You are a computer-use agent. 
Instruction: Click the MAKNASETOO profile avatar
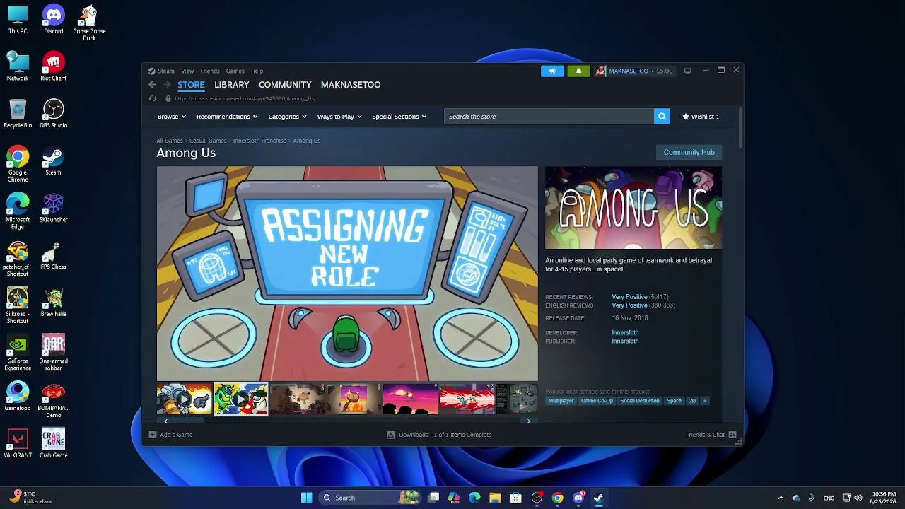[x=600, y=71]
